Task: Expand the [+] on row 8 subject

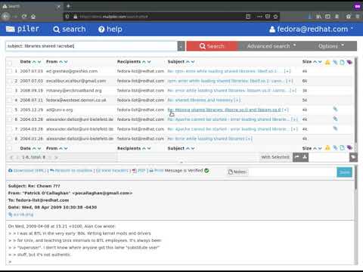Action: (249, 139)
